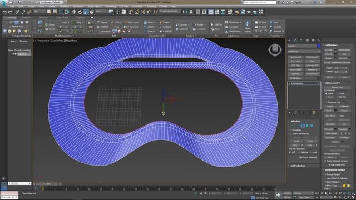
Task: Open the Workspace Default dropdown
Action: pos(52,2)
